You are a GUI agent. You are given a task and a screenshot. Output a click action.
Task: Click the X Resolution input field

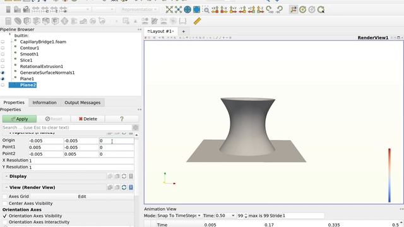point(81,161)
